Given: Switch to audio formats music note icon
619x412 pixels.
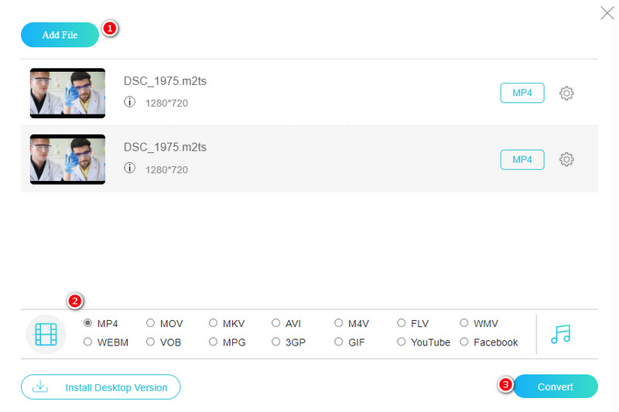Looking at the screenshot, I should 560,333.
